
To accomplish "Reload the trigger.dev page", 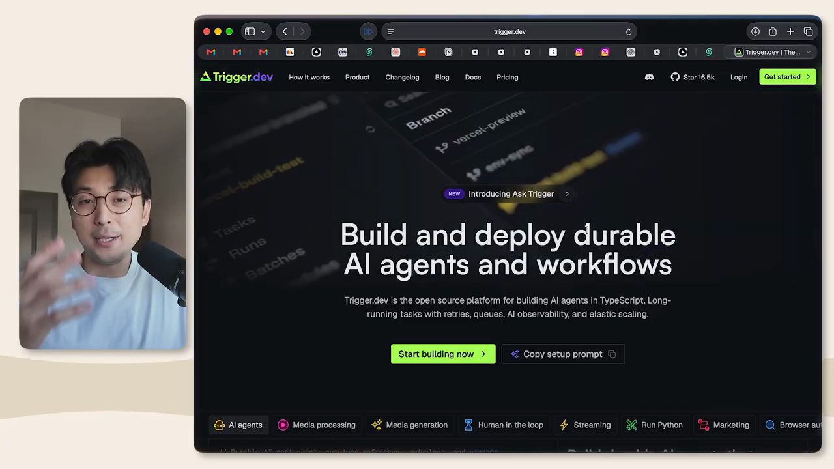I will [629, 31].
